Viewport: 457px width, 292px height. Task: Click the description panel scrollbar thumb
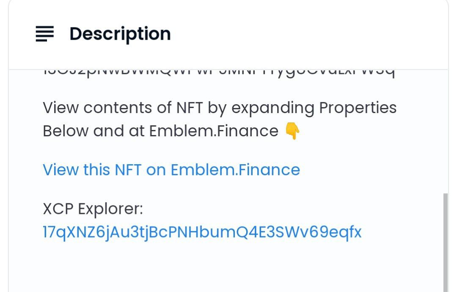click(x=445, y=242)
